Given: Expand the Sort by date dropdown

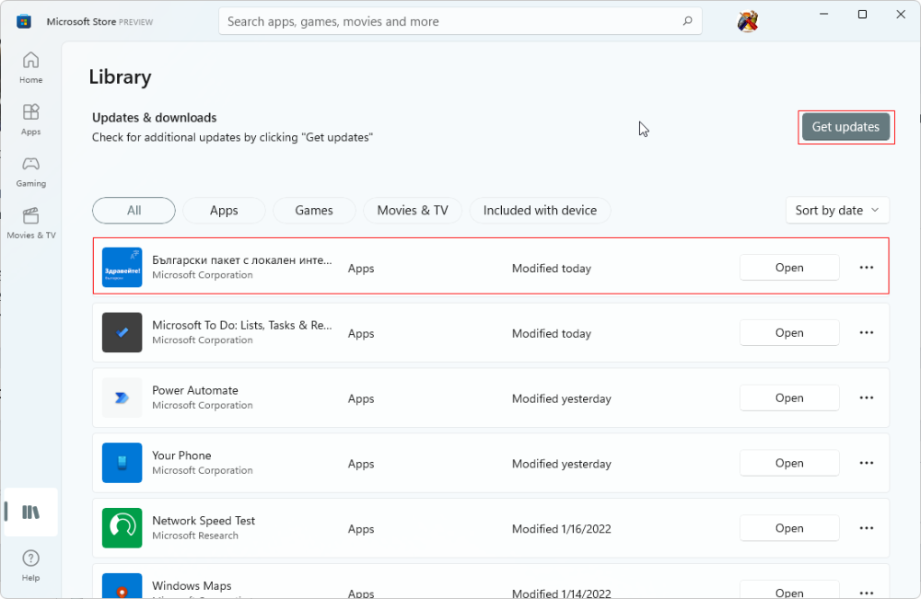Looking at the screenshot, I should point(837,210).
